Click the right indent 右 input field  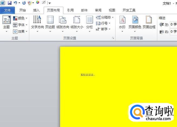click(x=173, y=32)
